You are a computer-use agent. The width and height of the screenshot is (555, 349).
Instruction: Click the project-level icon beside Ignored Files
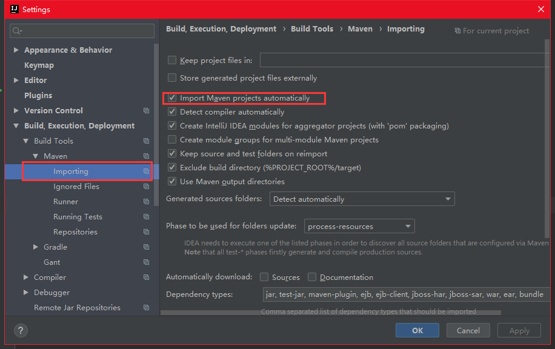pyautogui.click(x=146, y=187)
